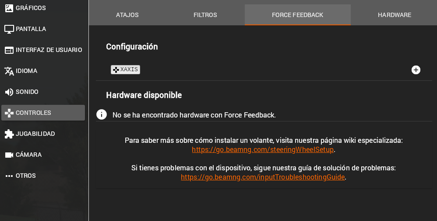Click the Interfaz de Usuario window icon
Viewport: 437px width, 221px height.
coord(9,50)
